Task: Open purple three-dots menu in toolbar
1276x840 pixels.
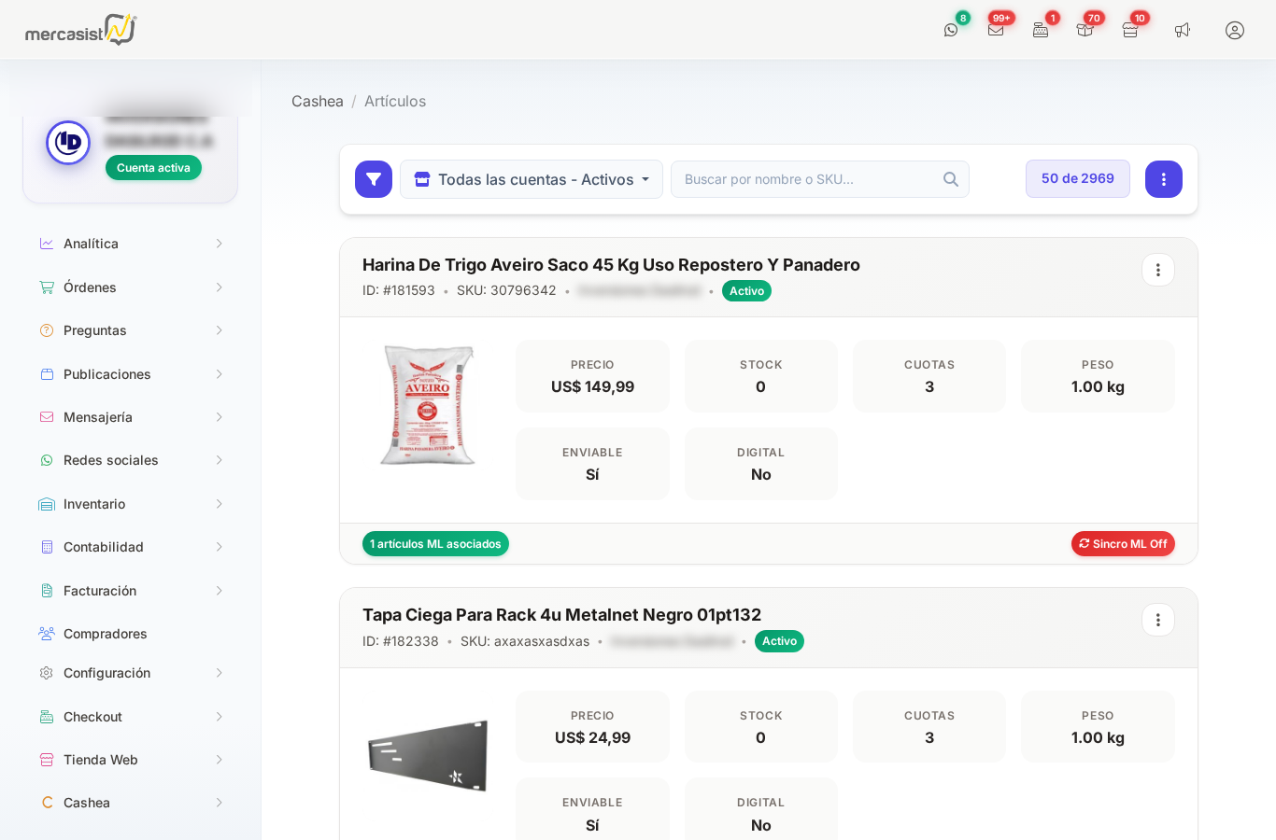Action: [x=1164, y=179]
